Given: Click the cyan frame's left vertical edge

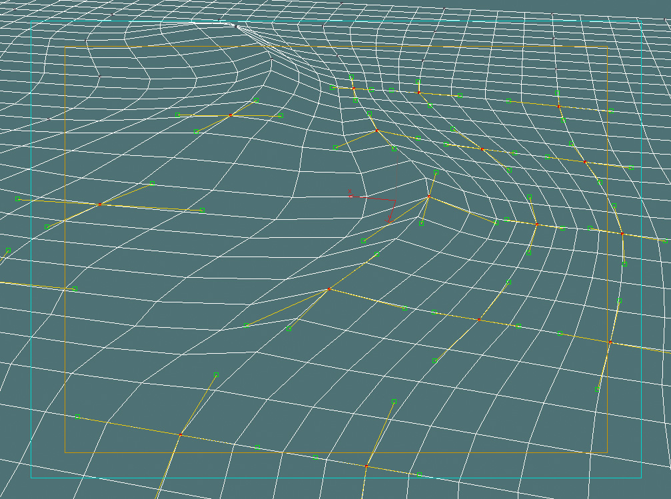Looking at the screenshot, I should 31,266.
